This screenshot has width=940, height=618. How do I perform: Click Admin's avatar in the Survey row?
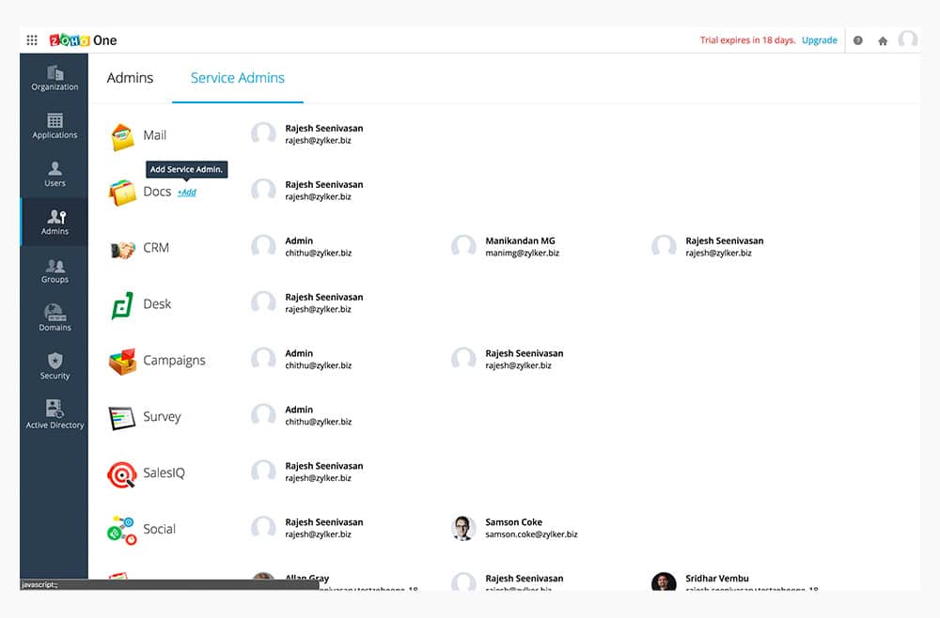point(263,415)
